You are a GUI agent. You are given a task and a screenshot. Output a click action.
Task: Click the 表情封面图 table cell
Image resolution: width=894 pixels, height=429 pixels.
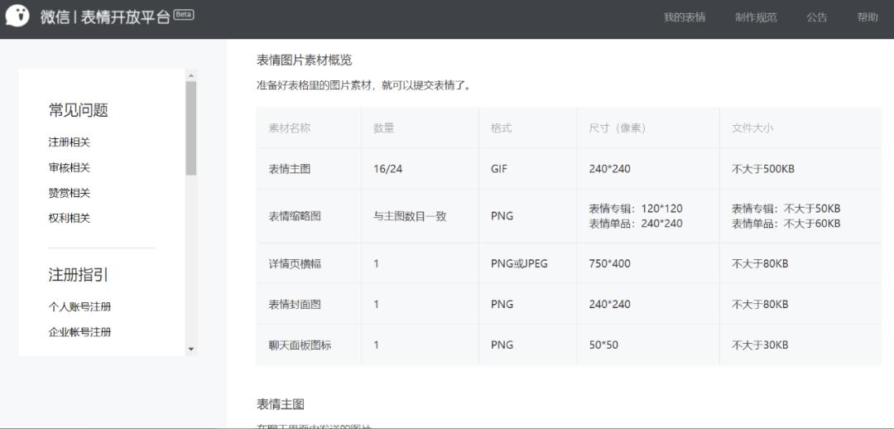click(295, 305)
